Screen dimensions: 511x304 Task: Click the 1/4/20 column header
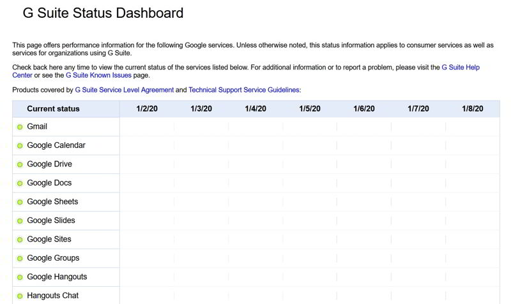point(256,108)
